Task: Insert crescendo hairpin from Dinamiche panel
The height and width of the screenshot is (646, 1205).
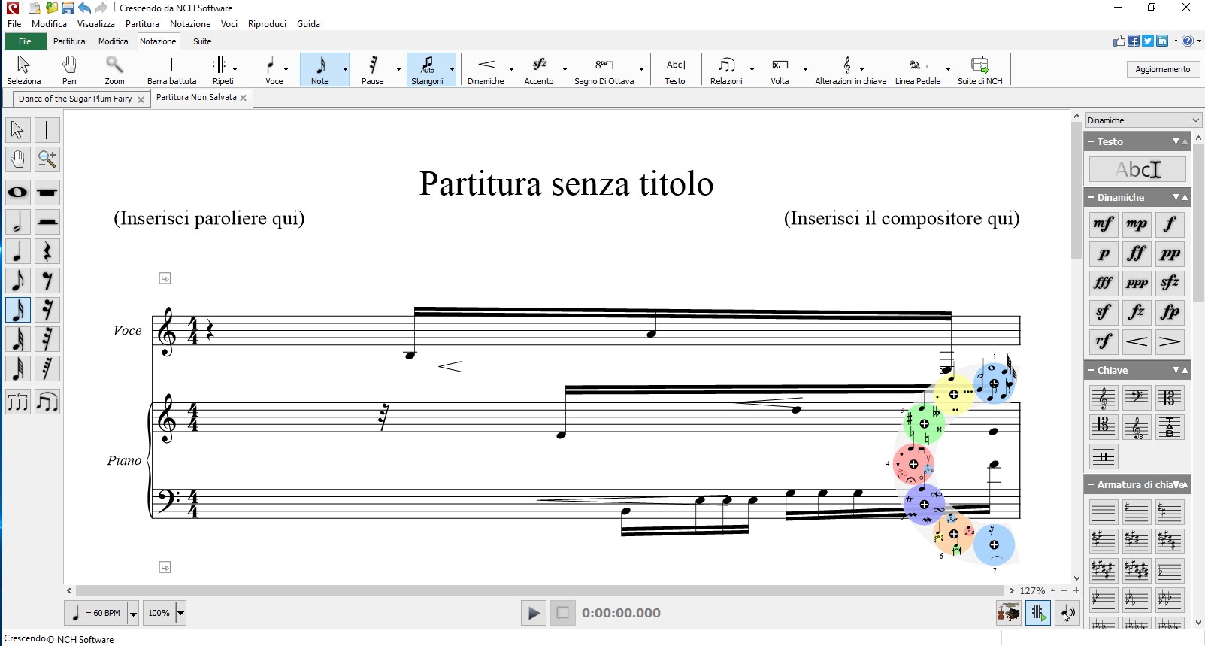Action: [1137, 341]
